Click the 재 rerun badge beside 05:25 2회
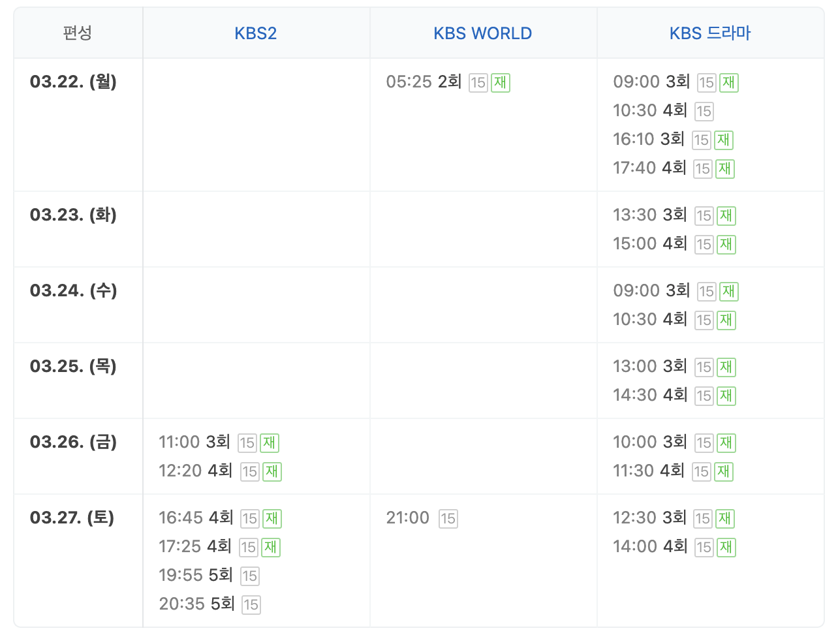 click(x=501, y=82)
